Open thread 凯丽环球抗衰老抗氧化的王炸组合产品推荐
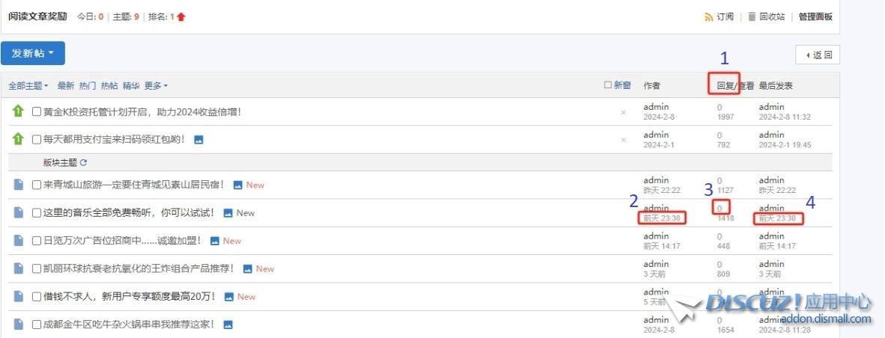 click(x=138, y=268)
